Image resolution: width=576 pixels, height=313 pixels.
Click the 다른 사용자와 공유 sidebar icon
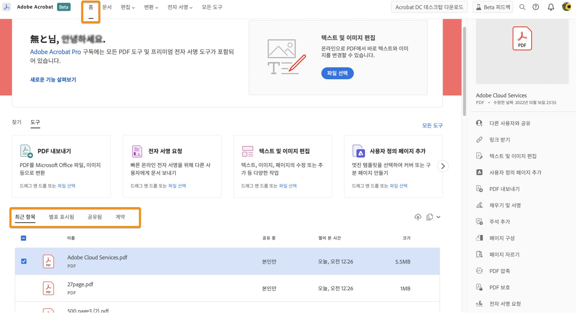pyautogui.click(x=479, y=123)
